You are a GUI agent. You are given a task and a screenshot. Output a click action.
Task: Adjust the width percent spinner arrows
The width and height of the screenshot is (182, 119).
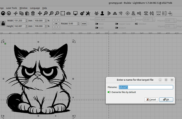point(46,20)
